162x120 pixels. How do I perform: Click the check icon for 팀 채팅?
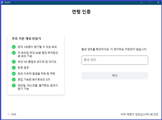[x=14, y=74]
